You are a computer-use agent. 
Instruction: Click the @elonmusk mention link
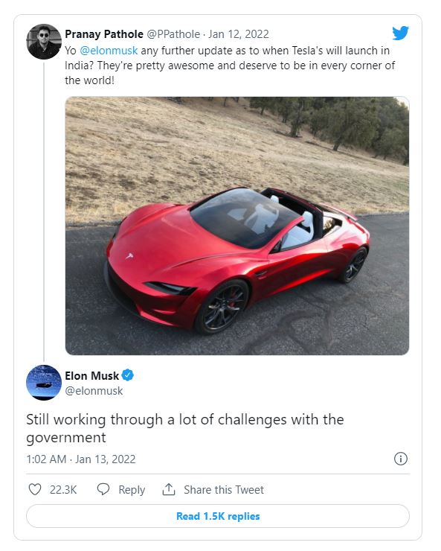(x=109, y=51)
